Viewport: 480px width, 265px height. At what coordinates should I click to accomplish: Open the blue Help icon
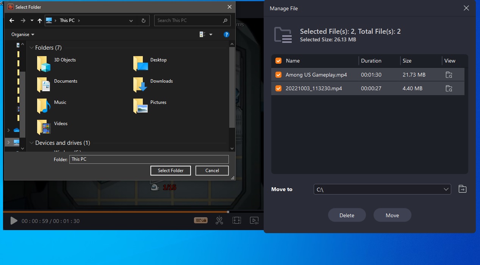227,34
